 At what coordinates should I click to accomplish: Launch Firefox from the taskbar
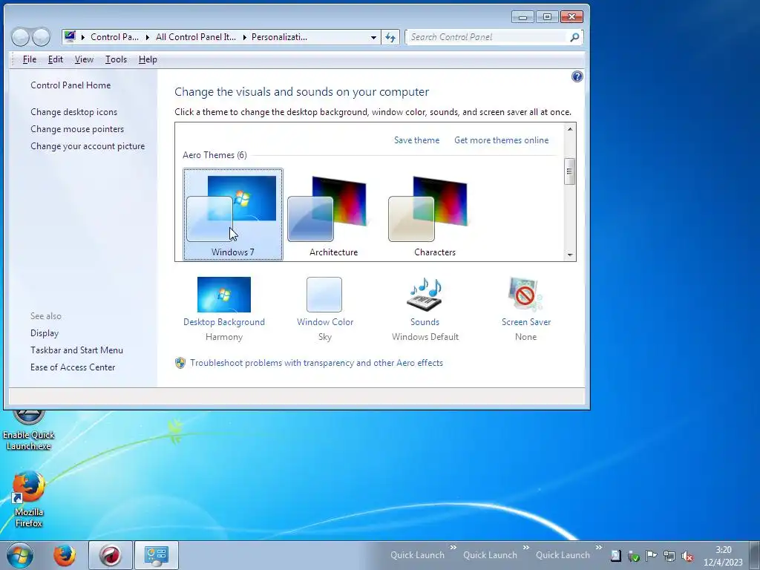pos(65,555)
